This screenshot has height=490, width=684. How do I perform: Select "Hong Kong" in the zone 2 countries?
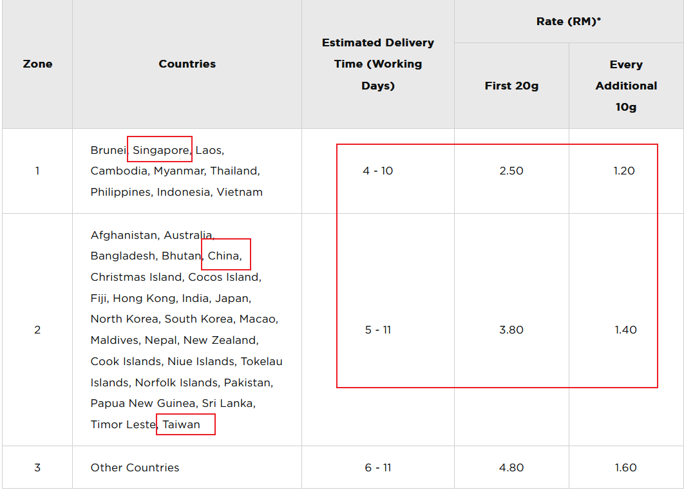click(144, 298)
